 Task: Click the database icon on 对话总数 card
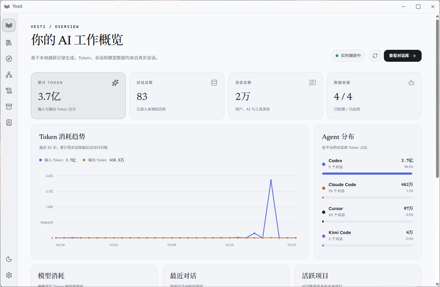(x=214, y=83)
